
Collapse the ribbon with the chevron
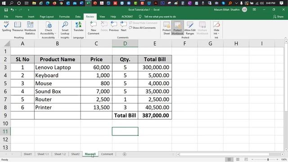point(285,38)
